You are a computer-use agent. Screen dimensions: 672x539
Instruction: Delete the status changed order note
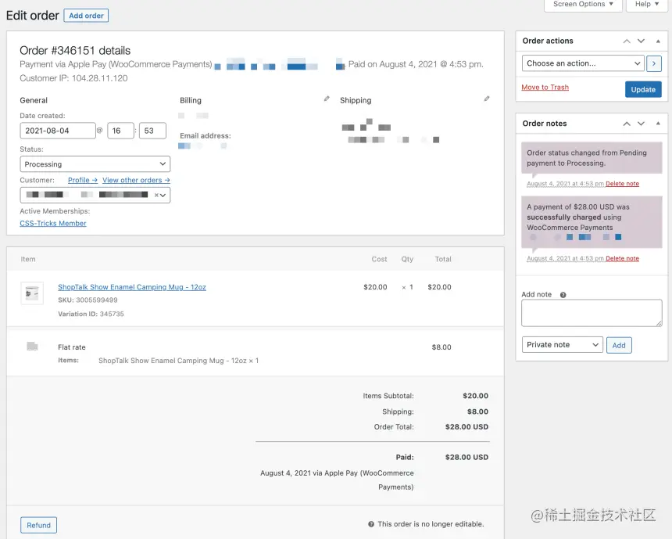[622, 184]
